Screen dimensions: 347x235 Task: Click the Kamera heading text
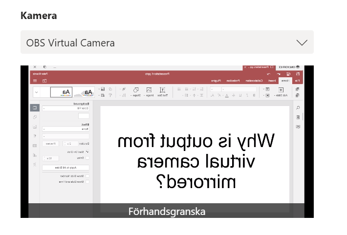click(x=39, y=16)
